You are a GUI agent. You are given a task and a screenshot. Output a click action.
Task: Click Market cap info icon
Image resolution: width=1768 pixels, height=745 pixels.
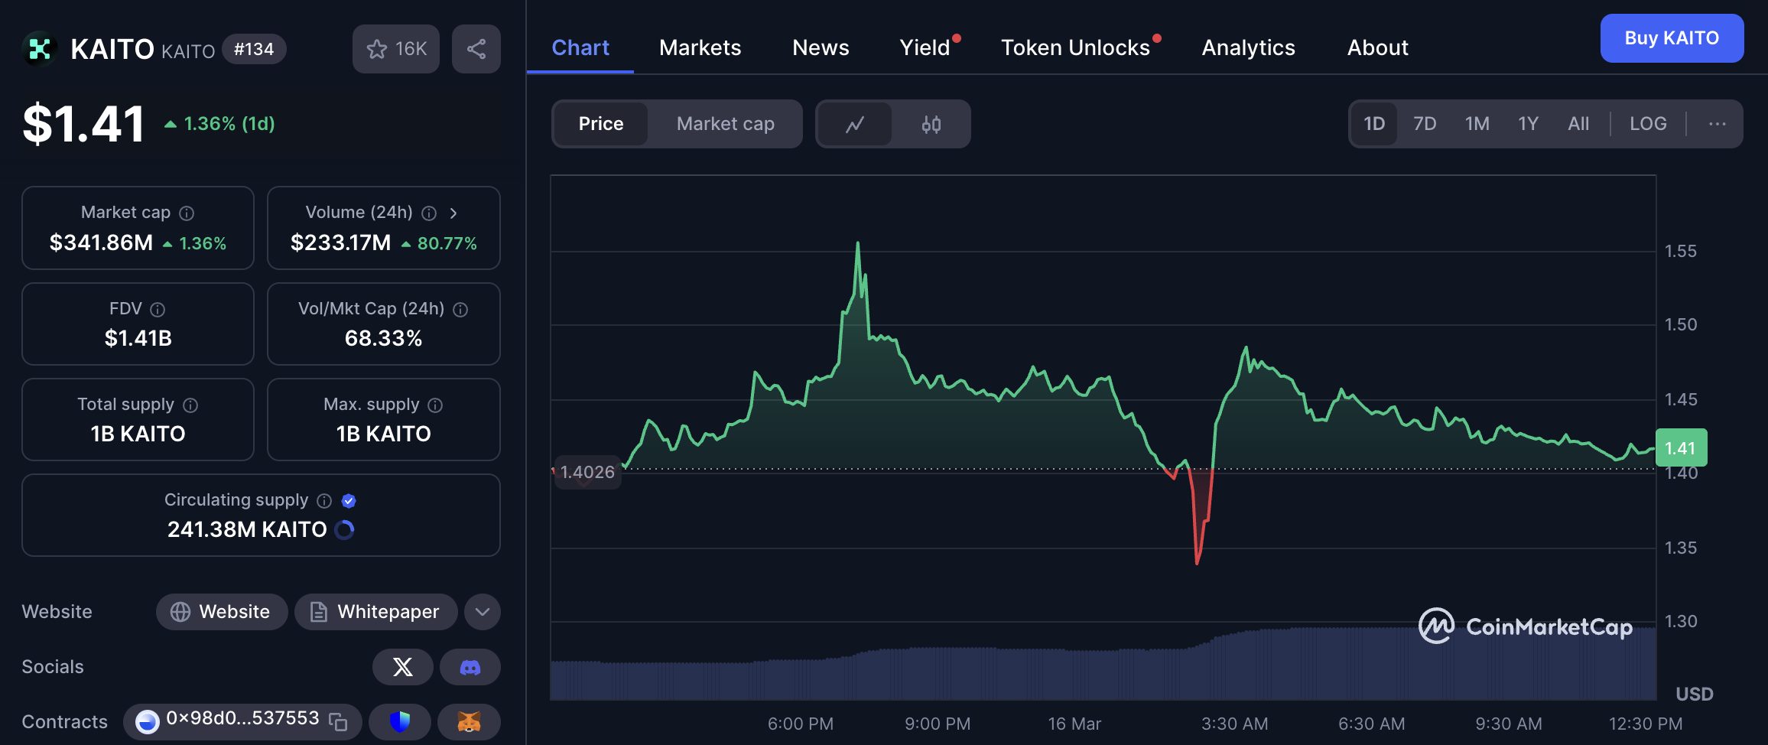(x=187, y=213)
